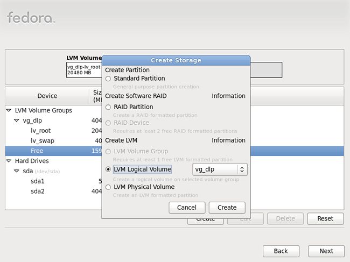Collapse the Hard Drives tree section
This screenshot has width=350, height=262.
pos(9,161)
